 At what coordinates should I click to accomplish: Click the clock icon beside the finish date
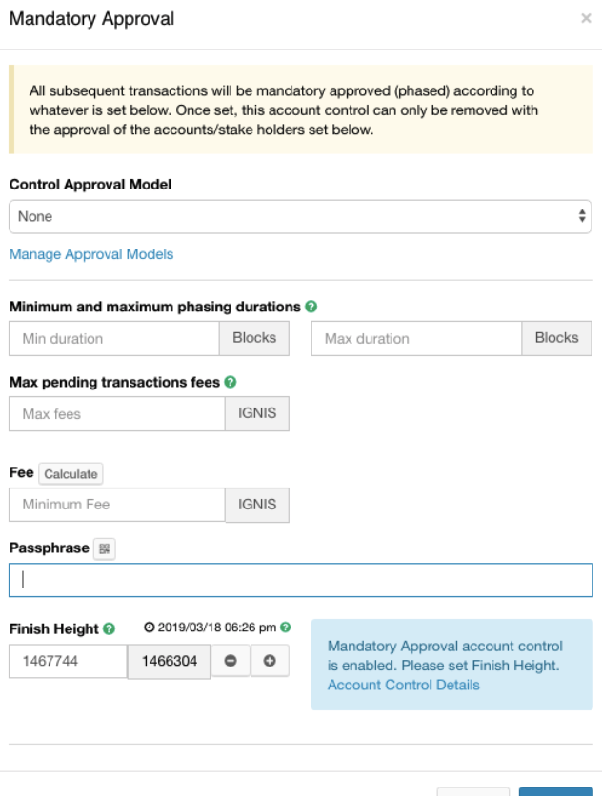click(149, 628)
